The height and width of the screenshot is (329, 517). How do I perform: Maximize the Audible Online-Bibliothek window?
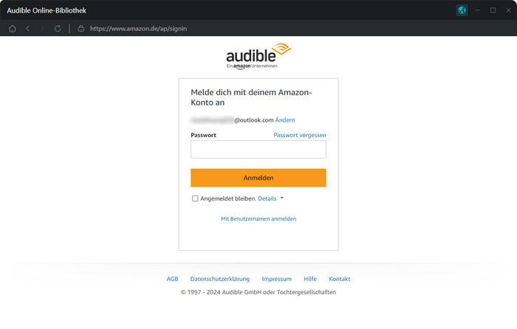[493, 10]
